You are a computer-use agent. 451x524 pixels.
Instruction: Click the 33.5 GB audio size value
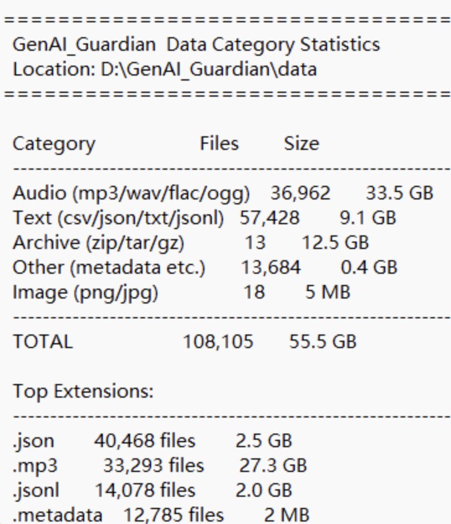(x=400, y=193)
